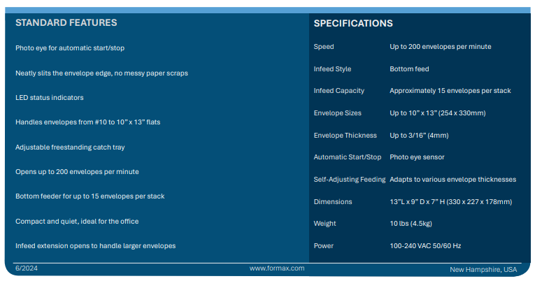Click the Speed specification label

tap(324, 47)
